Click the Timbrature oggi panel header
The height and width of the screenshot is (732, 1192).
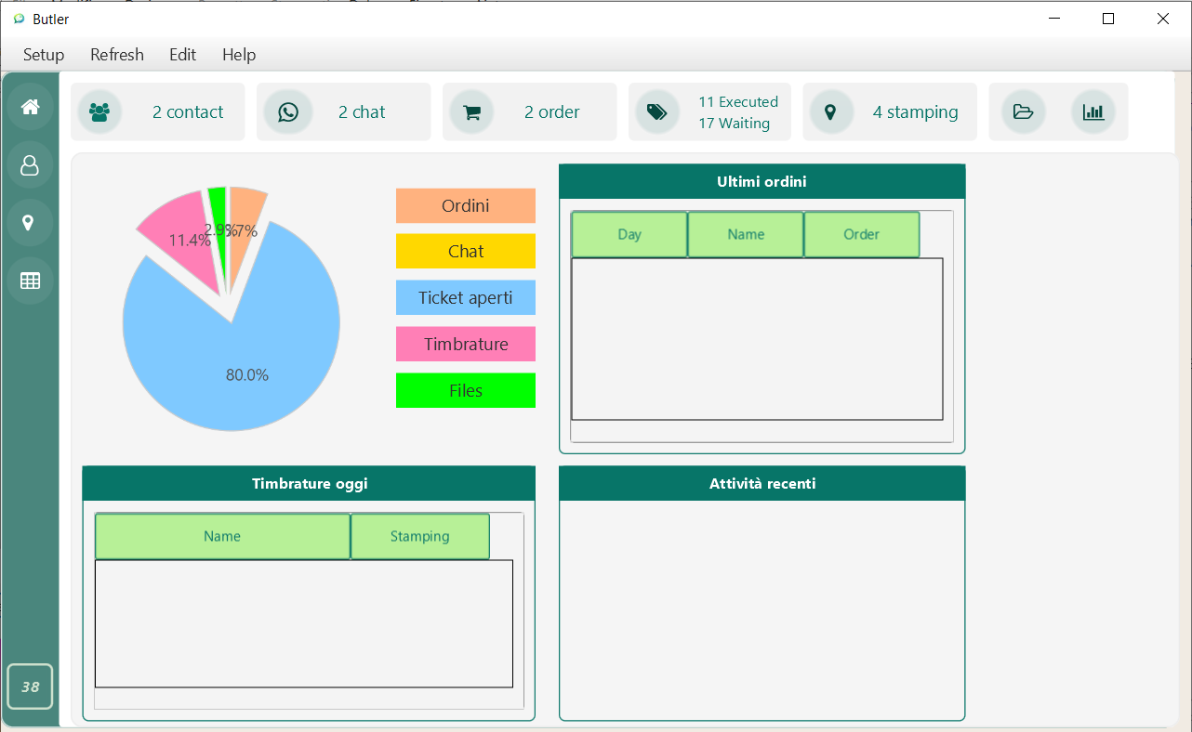[309, 484]
